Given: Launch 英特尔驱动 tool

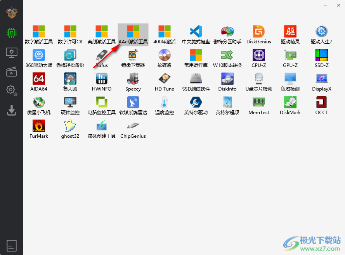Looking at the screenshot, I should click(196, 105).
